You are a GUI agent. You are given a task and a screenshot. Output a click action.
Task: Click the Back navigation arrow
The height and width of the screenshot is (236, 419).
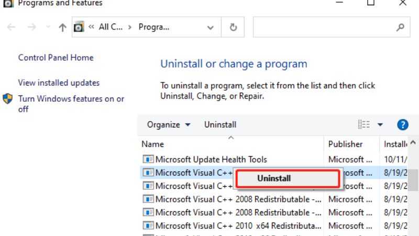click(11, 27)
